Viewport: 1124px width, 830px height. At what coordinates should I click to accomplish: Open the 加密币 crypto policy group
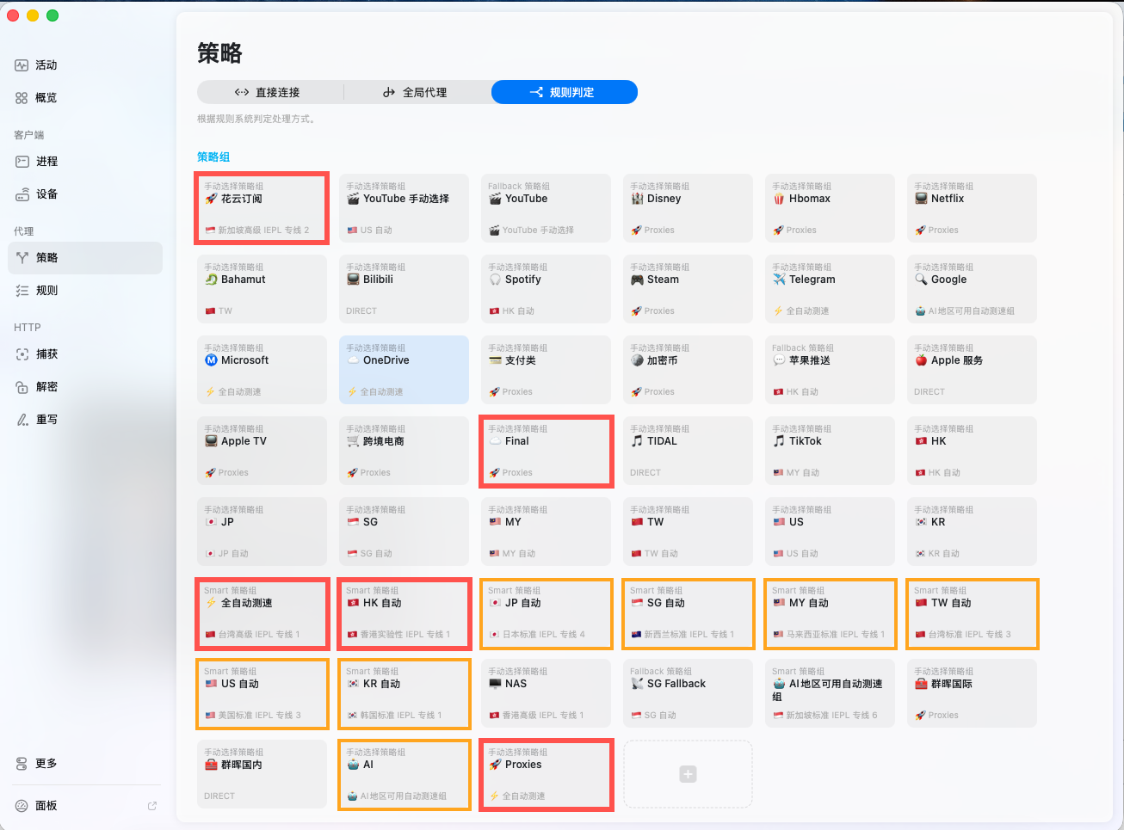click(688, 370)
